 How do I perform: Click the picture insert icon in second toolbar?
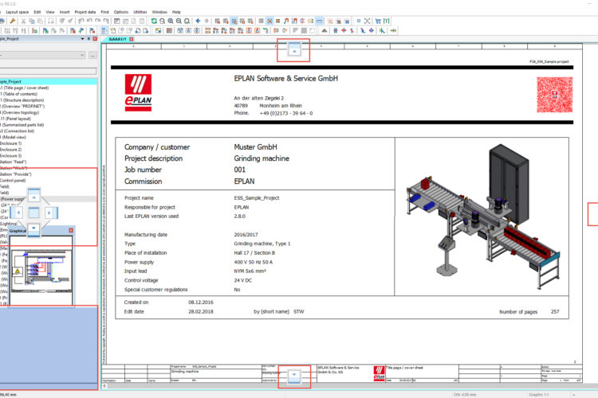coord(158,30)
